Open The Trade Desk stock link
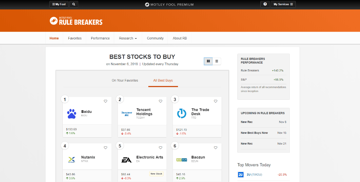The width and height of the screenshot is (360, 182). point(200,112)
